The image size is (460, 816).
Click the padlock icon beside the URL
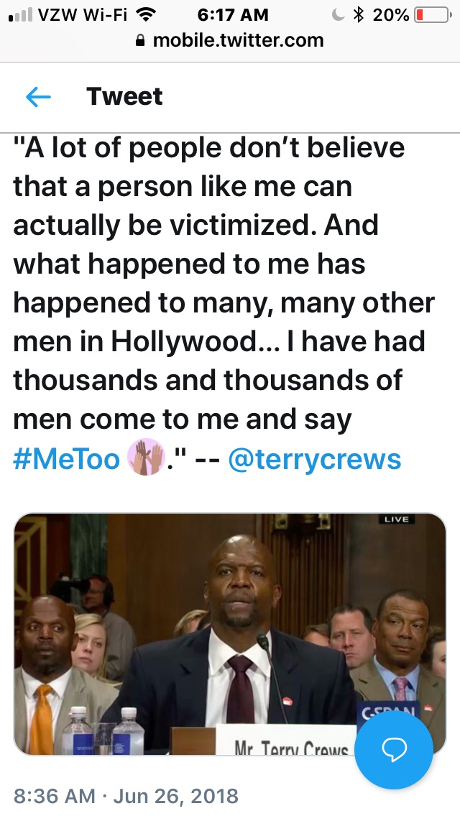141,41
